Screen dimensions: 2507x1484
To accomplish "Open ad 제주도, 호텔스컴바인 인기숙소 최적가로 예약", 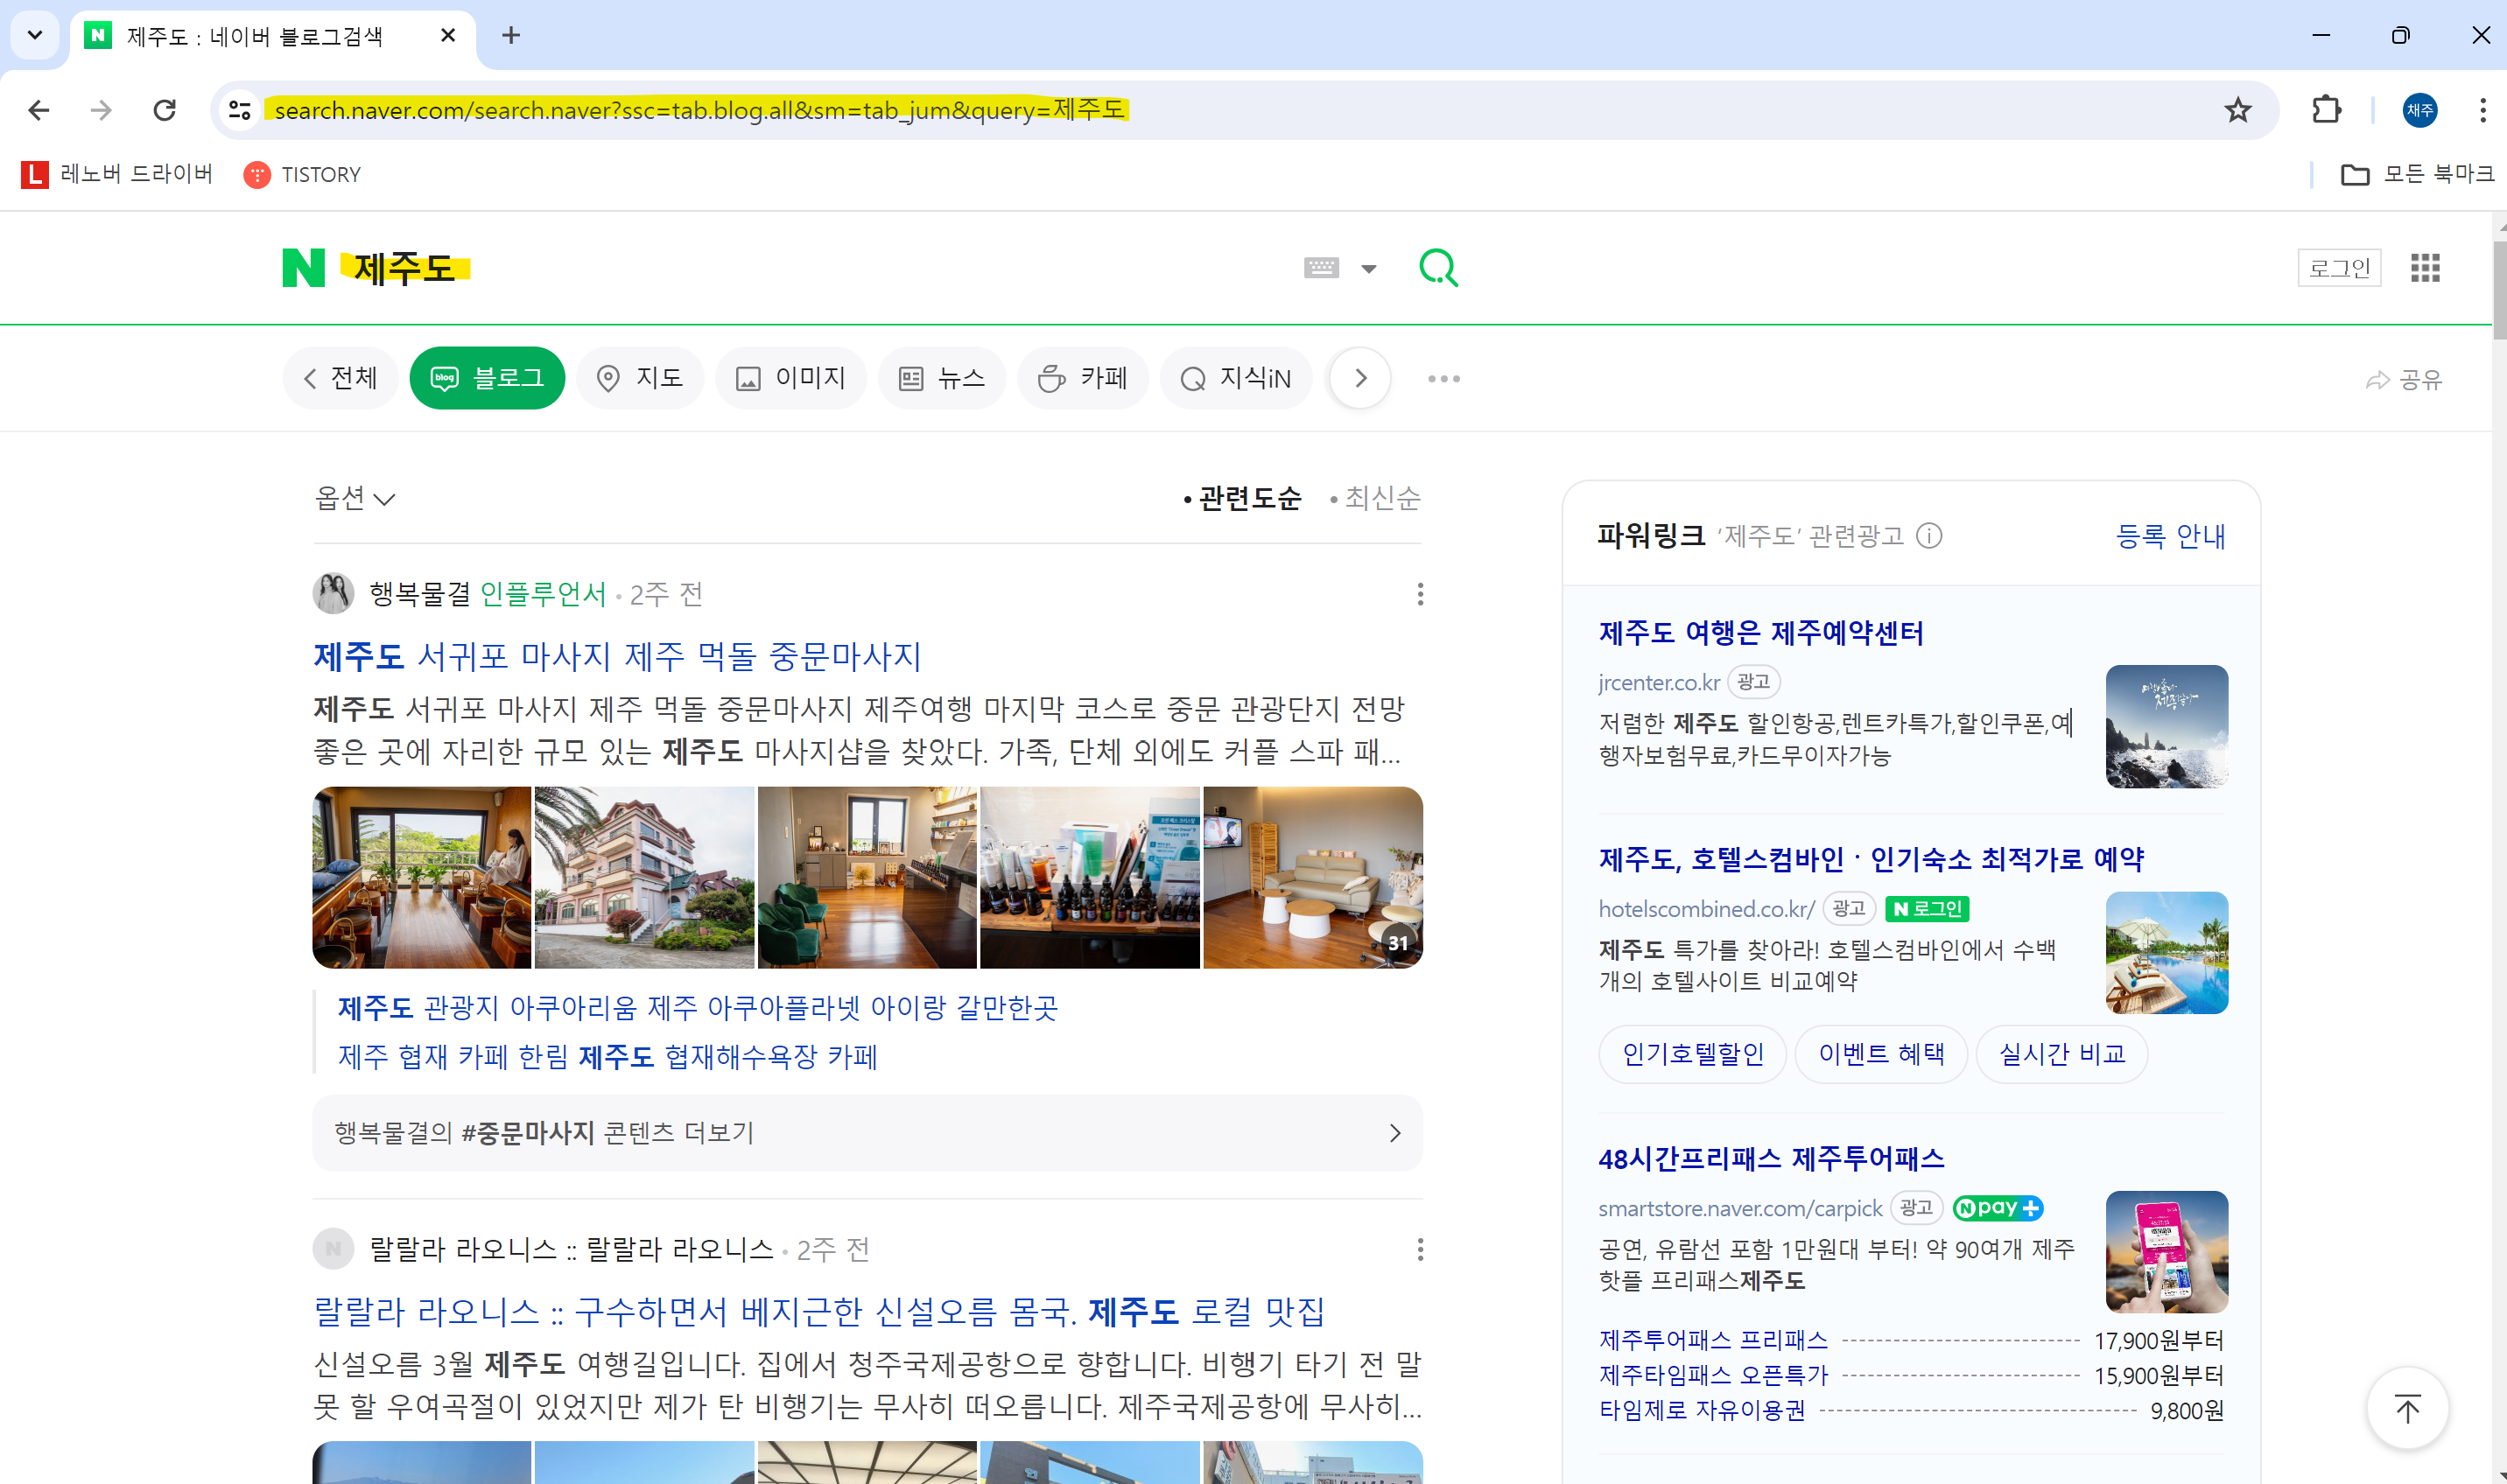I will 1871,859.
